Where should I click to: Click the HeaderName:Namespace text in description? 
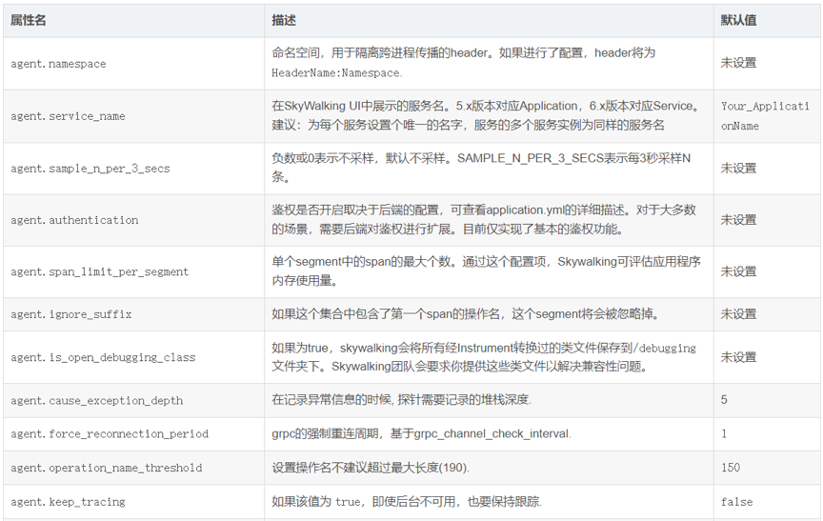coord(336,72)
